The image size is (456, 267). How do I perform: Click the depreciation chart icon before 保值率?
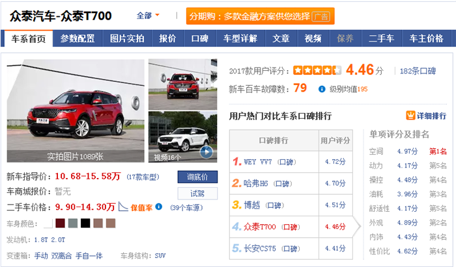pos(123,207)
